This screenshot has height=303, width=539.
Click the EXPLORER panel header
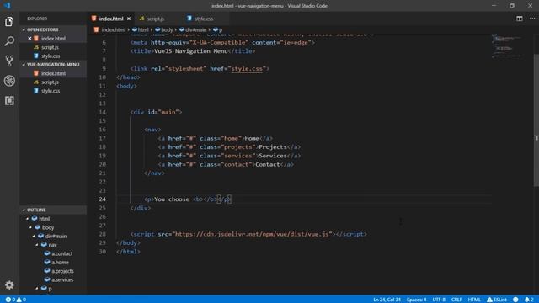tap(37, 19)
